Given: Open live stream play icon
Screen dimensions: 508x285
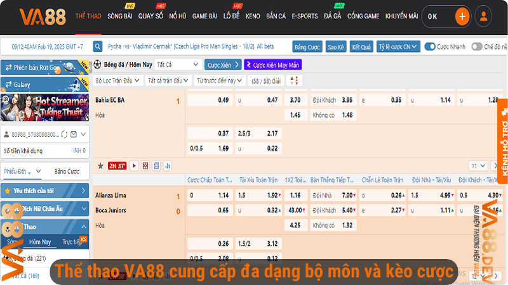Looking at the screenshot, I should (134, 165).
